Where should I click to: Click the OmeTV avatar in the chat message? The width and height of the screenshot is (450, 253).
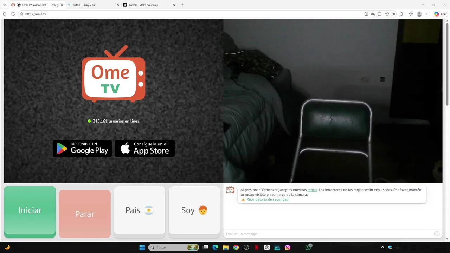pos(230,190)
